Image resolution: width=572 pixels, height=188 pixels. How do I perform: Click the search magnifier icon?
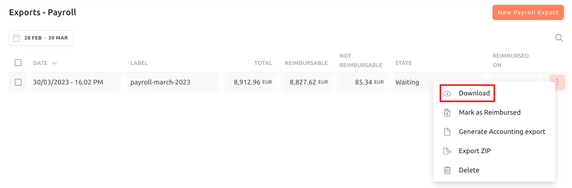559,38
